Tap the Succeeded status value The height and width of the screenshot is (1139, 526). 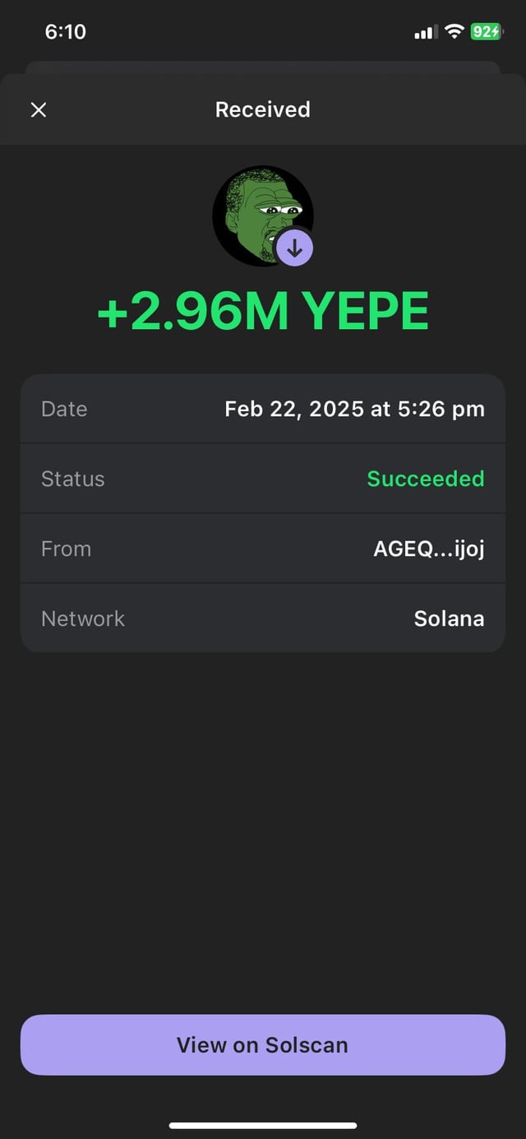pyautogui.click(x=425, y=479)
